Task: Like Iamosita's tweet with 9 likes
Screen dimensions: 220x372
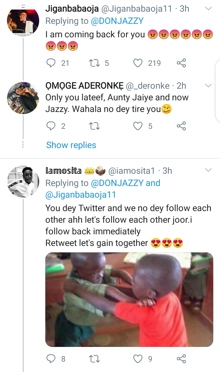Action: click(138, 359)
